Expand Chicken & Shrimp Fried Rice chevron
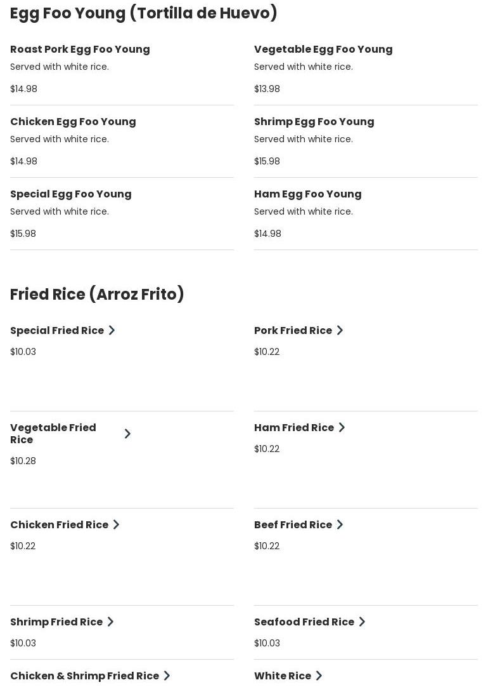The image size is (488, 687). [167, 676]
